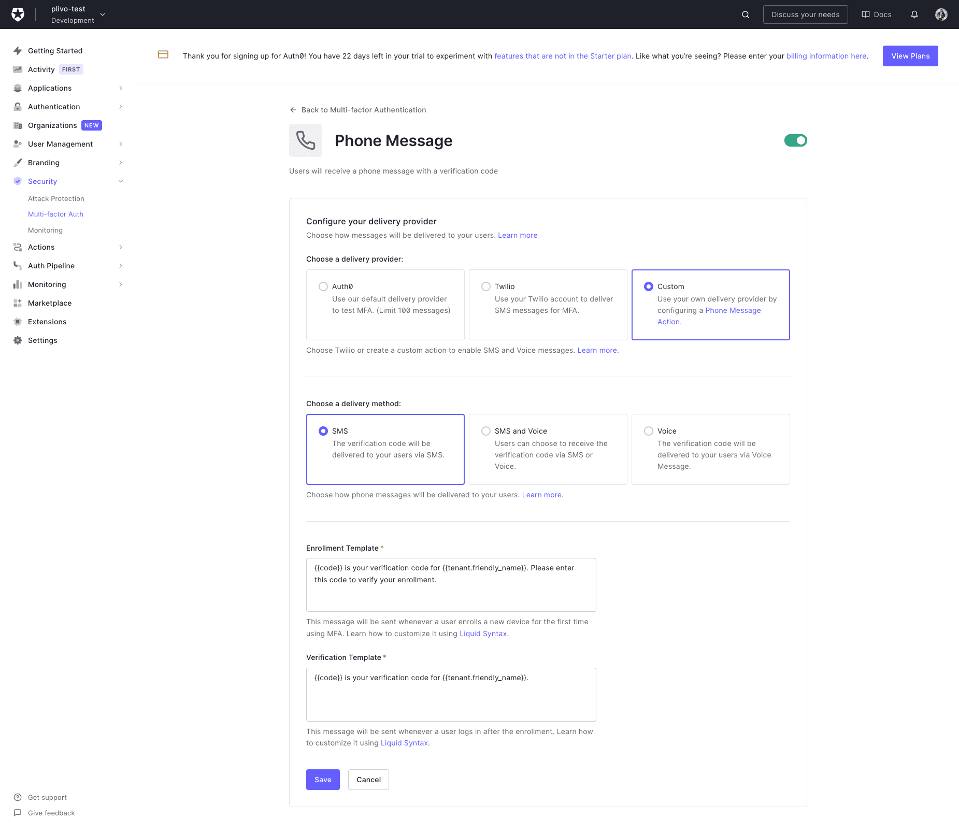Click the Auth0 shield logo

tap(18, 15)
